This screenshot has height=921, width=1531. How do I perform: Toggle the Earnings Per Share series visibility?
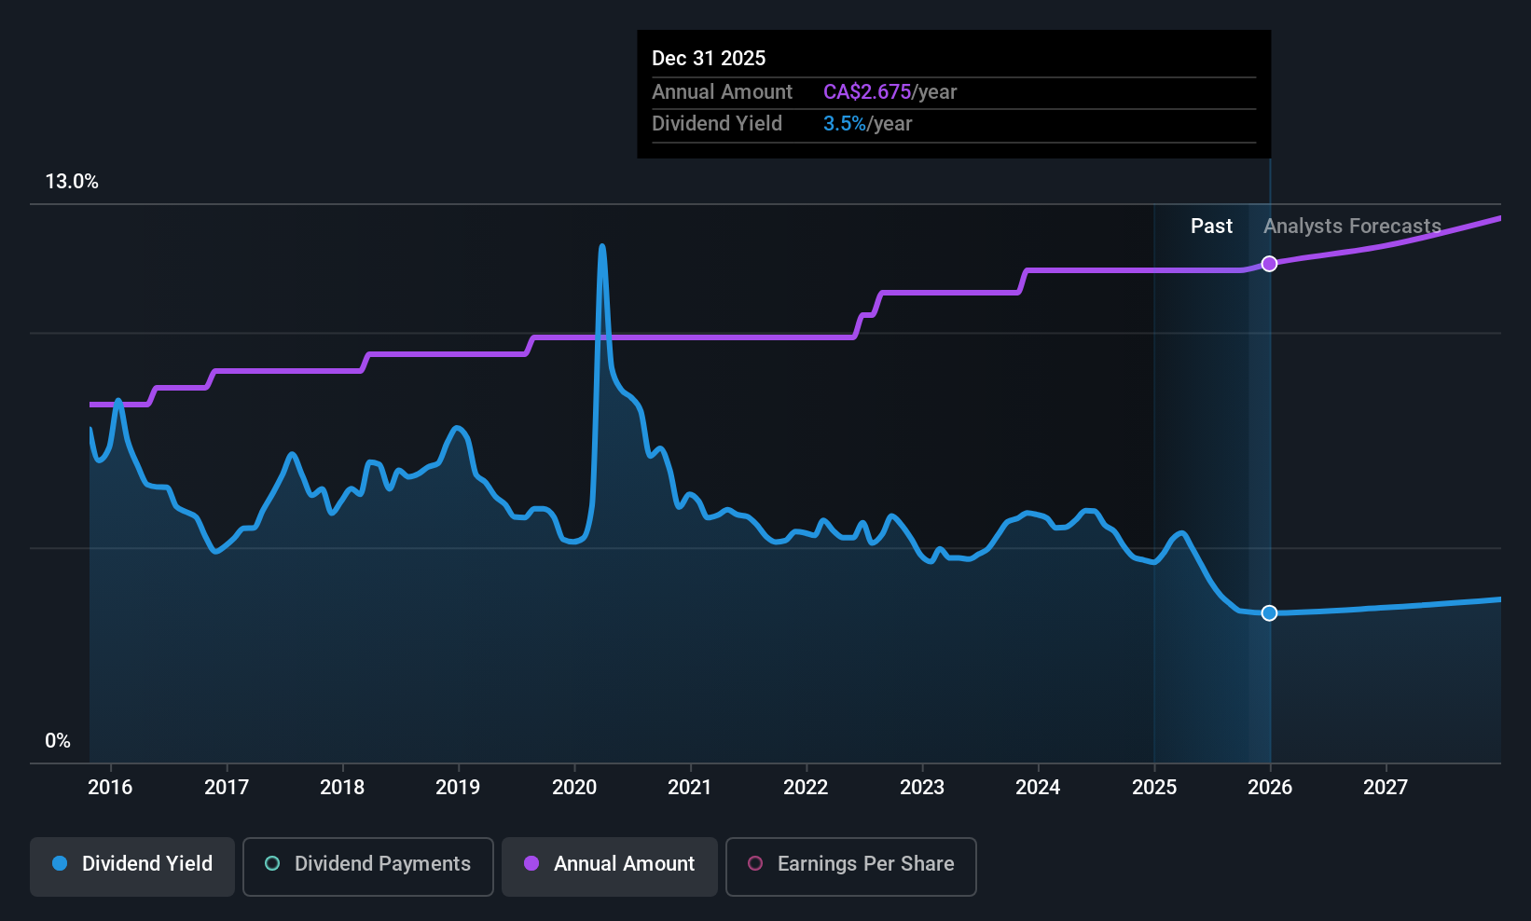[x=849, y=865]
